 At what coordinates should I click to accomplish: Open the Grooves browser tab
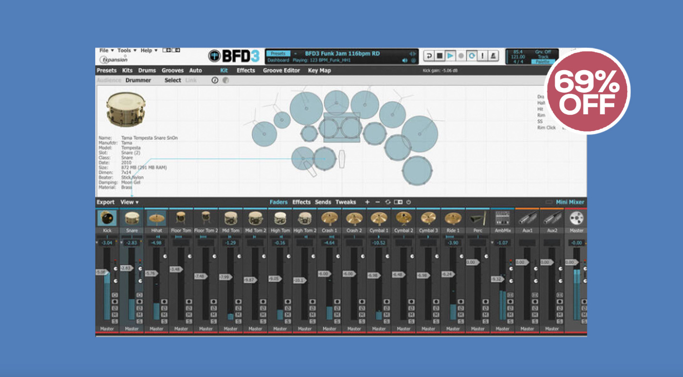click(173, 71)
